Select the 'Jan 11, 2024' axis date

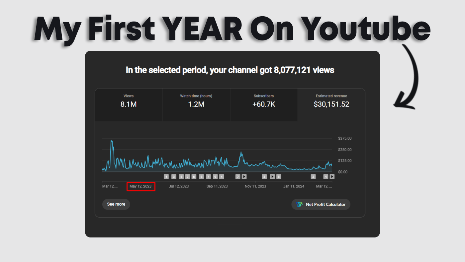pos(294,186)
